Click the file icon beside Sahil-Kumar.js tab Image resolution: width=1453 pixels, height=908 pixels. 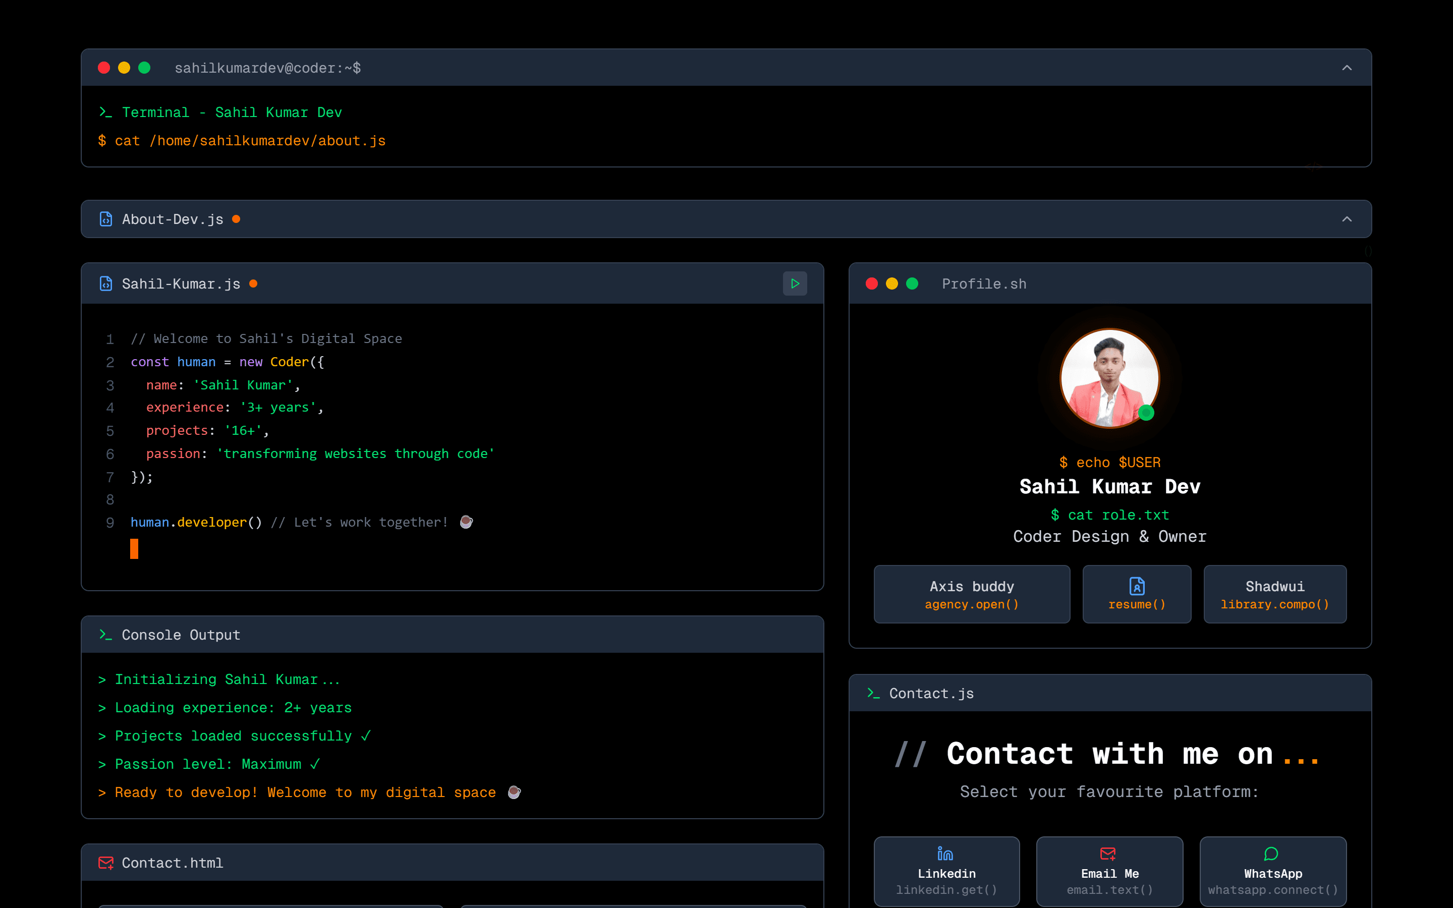click(105, 283)
